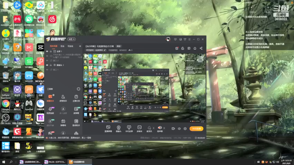Add a 多媒体 multimedia source
Image resolution: width=294 pixels, height=165 pixels.
[140, 129]
